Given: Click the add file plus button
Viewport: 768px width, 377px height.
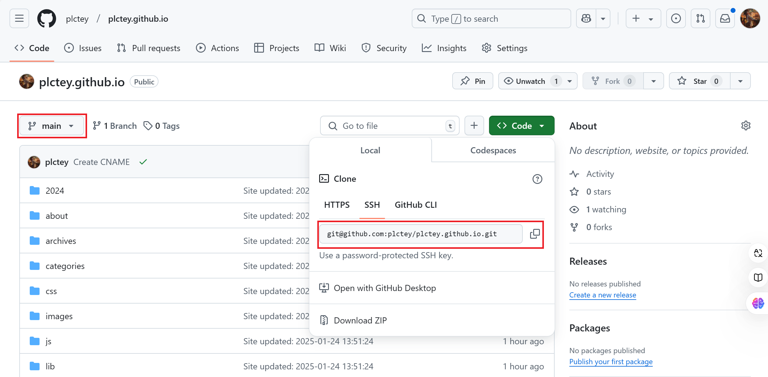Looking at the screenshot, I should coord(474,125).
